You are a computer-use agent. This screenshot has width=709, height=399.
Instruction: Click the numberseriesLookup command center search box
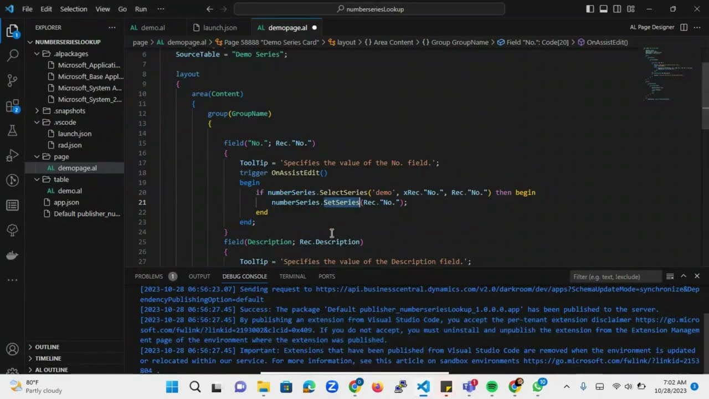click(369, 9)
